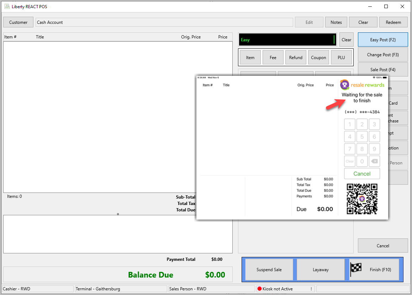Screen dimensions: 412x295
Task: Click the rewards QR code
Action: point(362,199)
